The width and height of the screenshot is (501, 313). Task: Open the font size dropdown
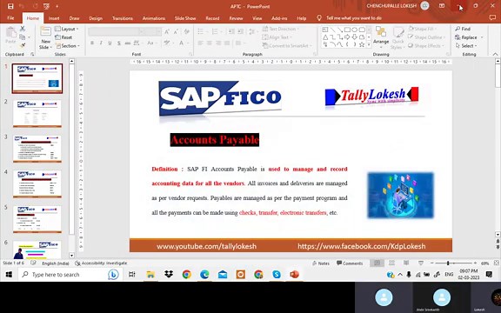click(159, 31)
